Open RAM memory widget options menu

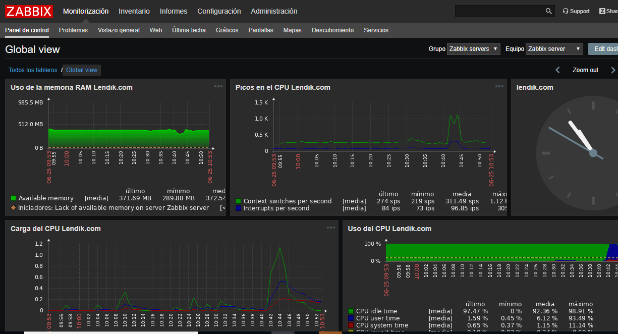pyautogui.click(x=218, y=86)
